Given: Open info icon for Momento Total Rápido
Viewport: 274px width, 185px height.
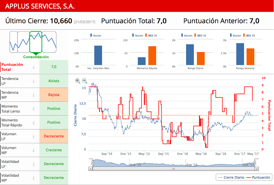Looking at the screenshot, I should coord(34,123).
